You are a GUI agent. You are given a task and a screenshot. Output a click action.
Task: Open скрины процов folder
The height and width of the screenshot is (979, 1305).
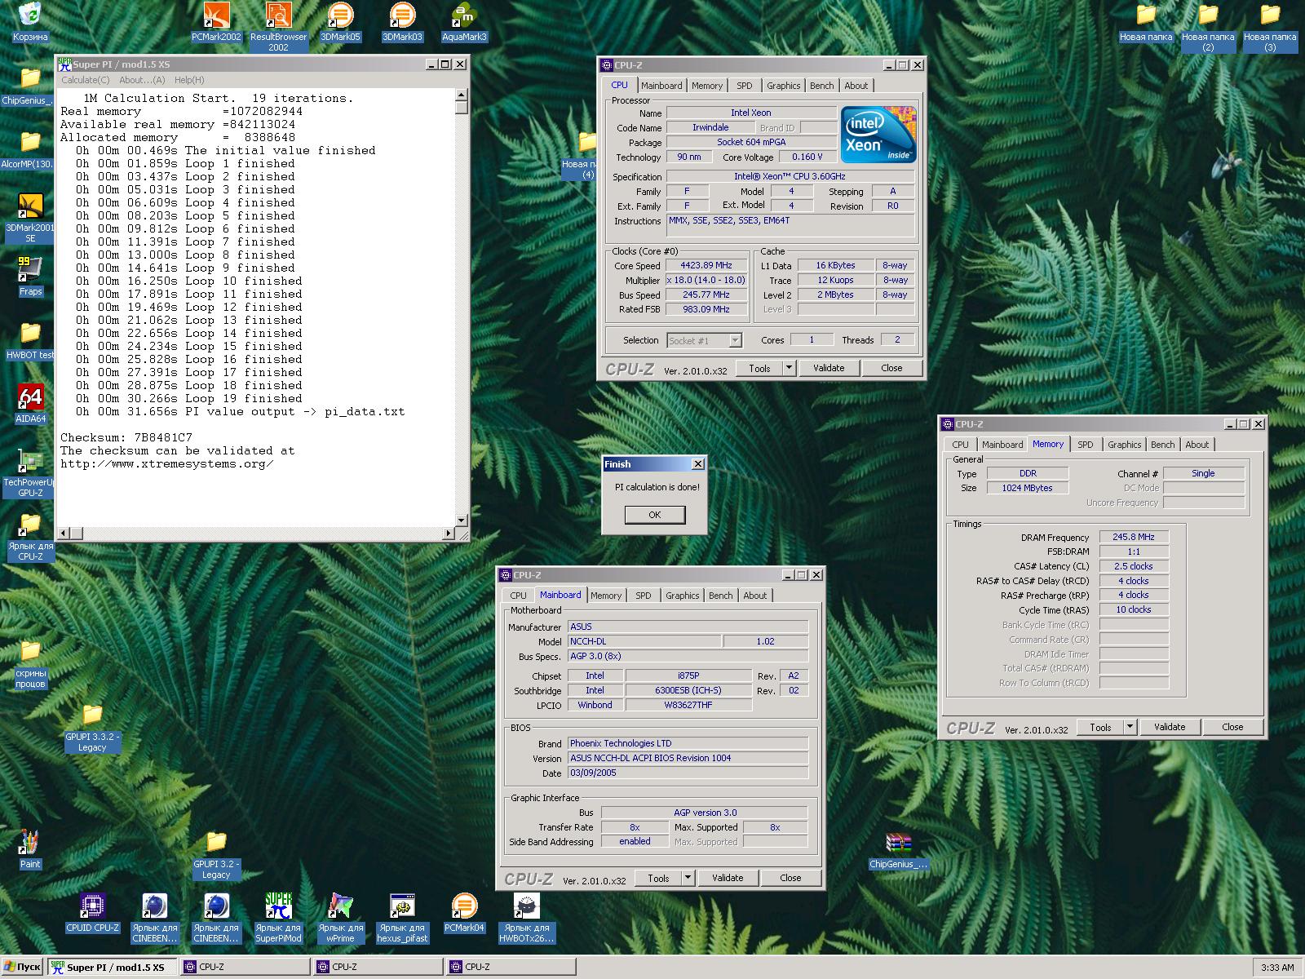click(30, 663)
